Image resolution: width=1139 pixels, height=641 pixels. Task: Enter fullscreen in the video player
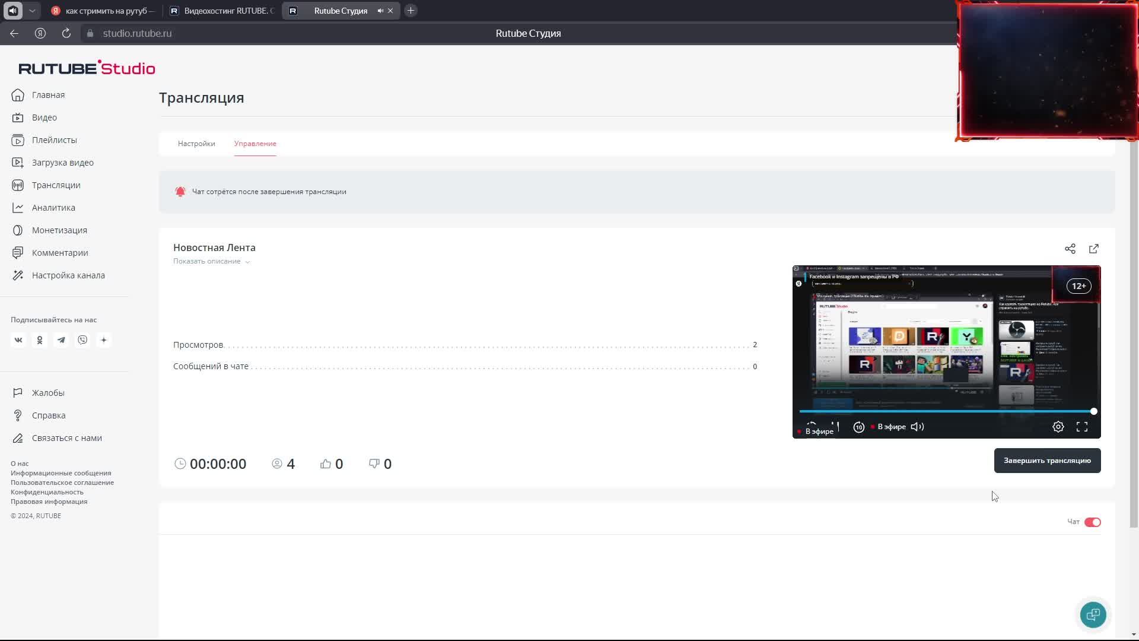[1082, 427]
